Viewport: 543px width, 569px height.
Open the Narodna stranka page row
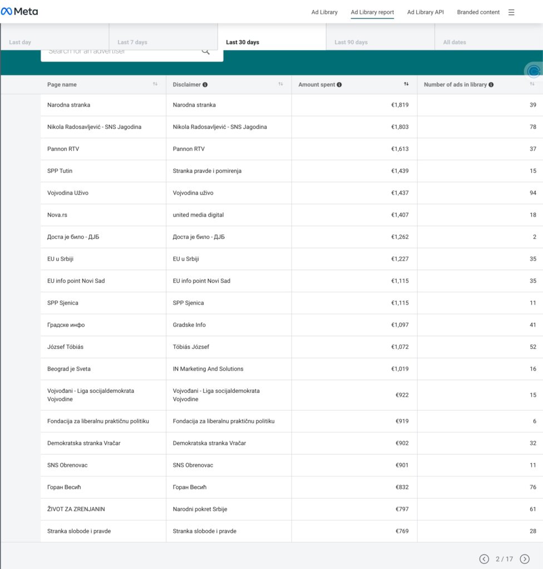pos(69,105)
